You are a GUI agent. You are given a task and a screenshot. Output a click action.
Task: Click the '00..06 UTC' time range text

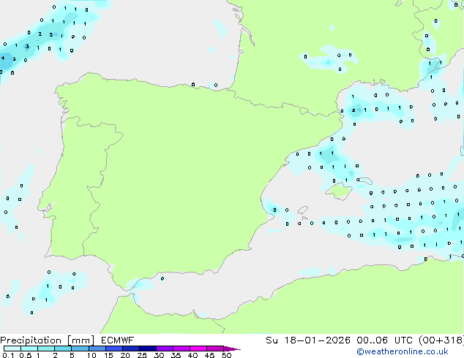[x=384, y=340]
